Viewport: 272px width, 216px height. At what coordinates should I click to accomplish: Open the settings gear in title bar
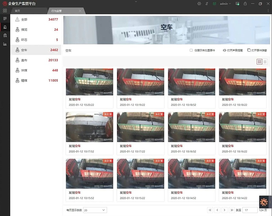click(x=199, y=4)
